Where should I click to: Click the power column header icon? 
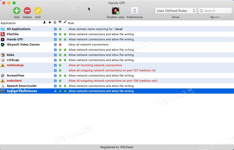click(x=55, y=23)
